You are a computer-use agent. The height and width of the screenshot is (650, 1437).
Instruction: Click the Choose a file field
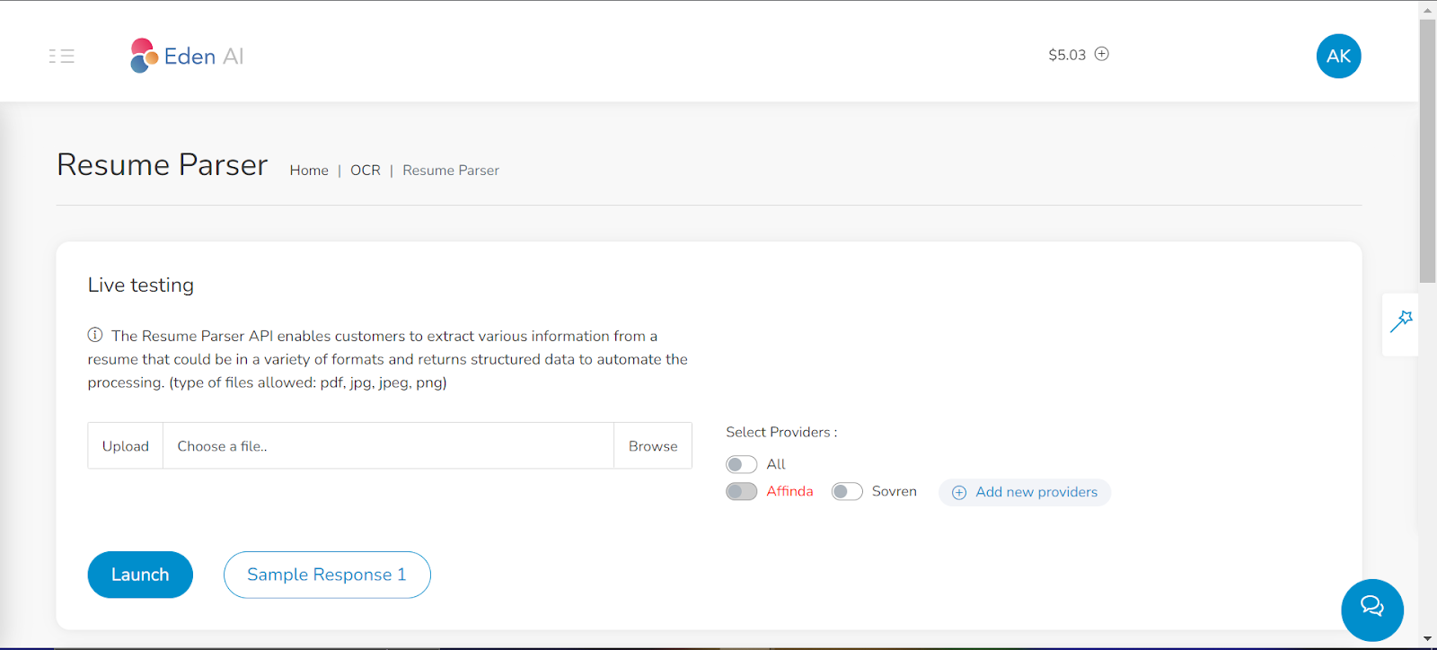pyautogui.click(x=388, y=446)
